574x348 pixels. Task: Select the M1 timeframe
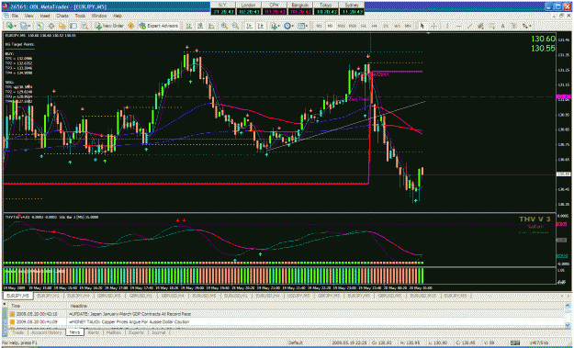coord(320,26)
